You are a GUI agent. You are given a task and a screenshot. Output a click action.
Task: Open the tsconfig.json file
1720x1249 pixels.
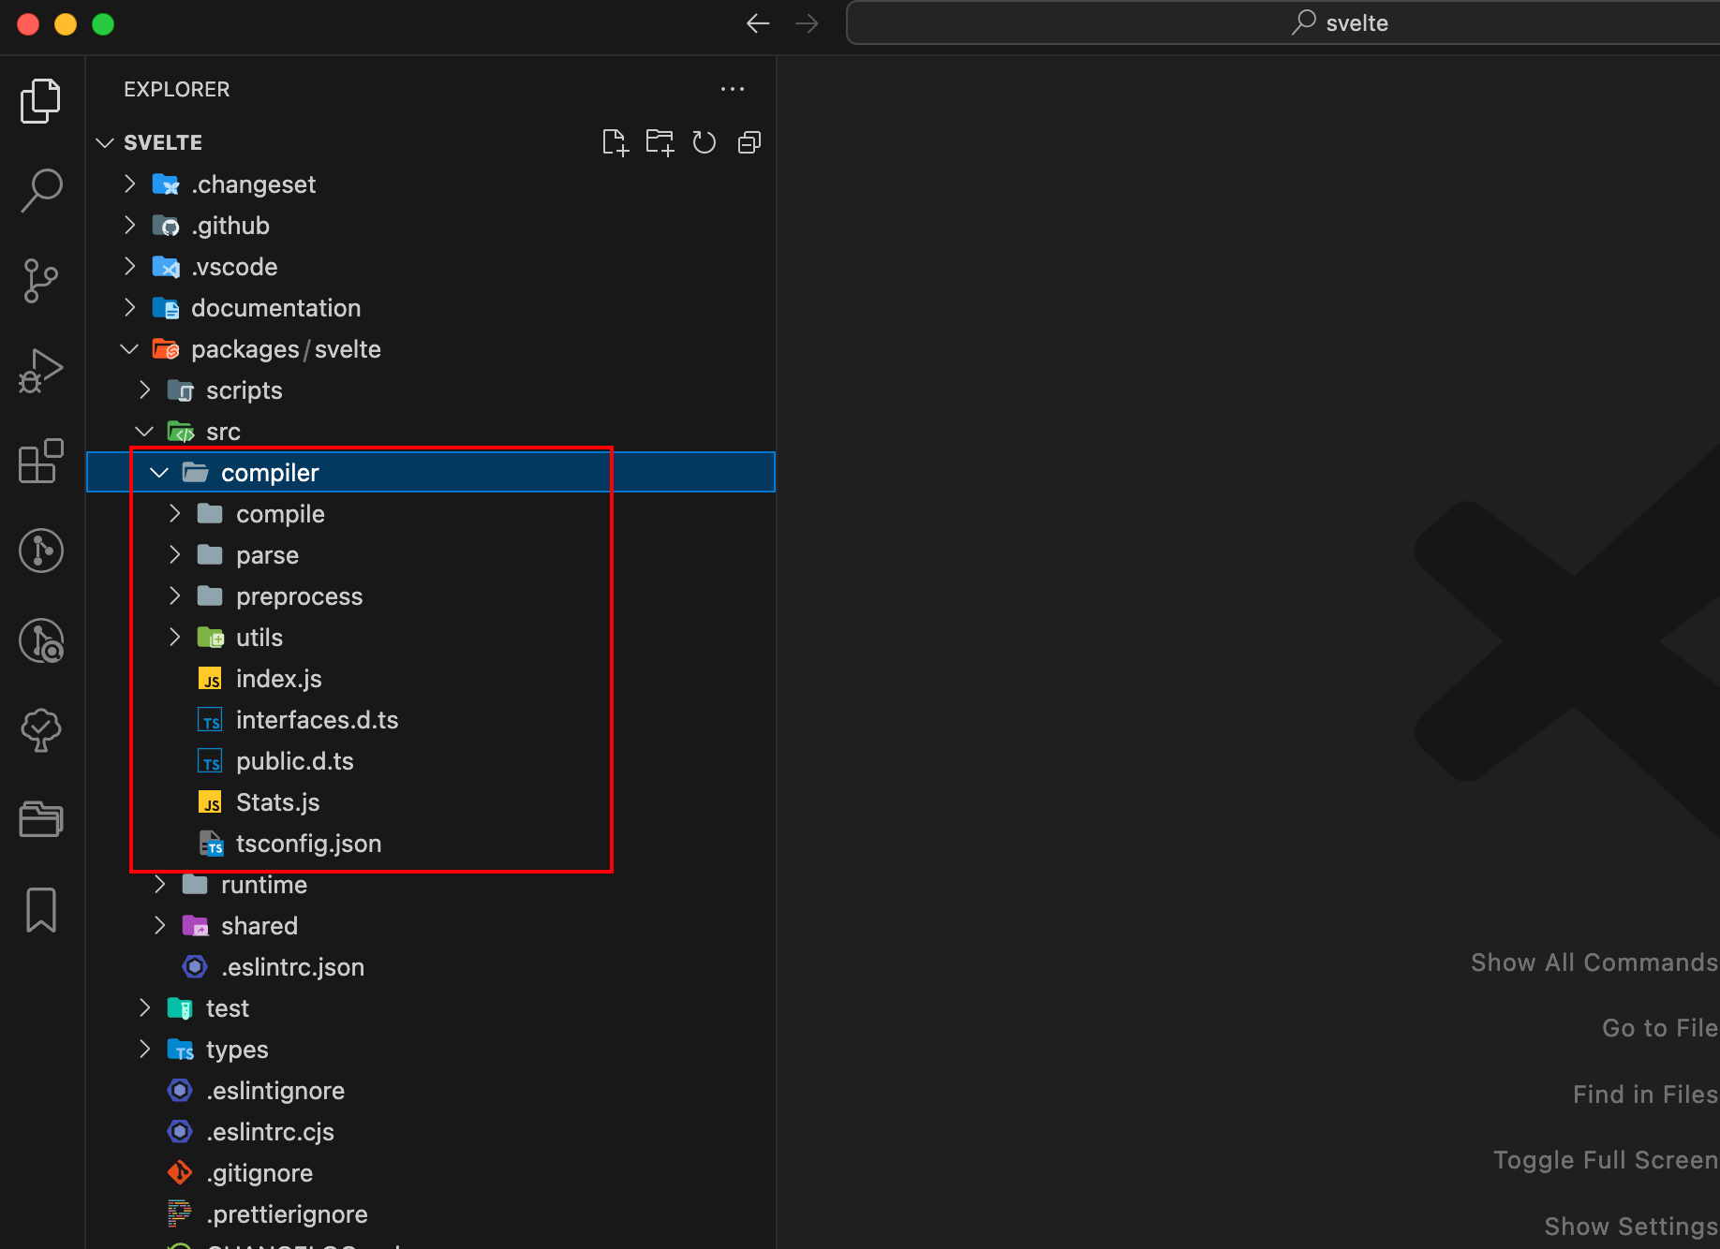308,844
